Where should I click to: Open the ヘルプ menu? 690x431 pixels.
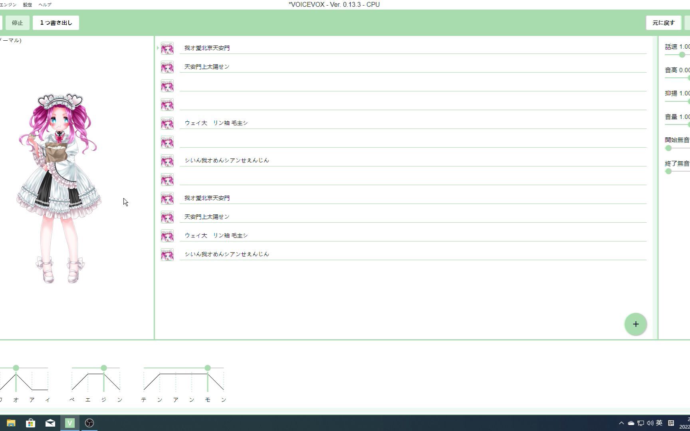click(45, 5)
